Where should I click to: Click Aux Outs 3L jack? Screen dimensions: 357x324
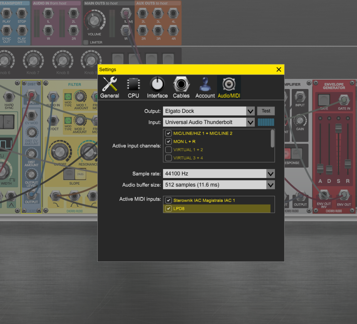[158, 13]
